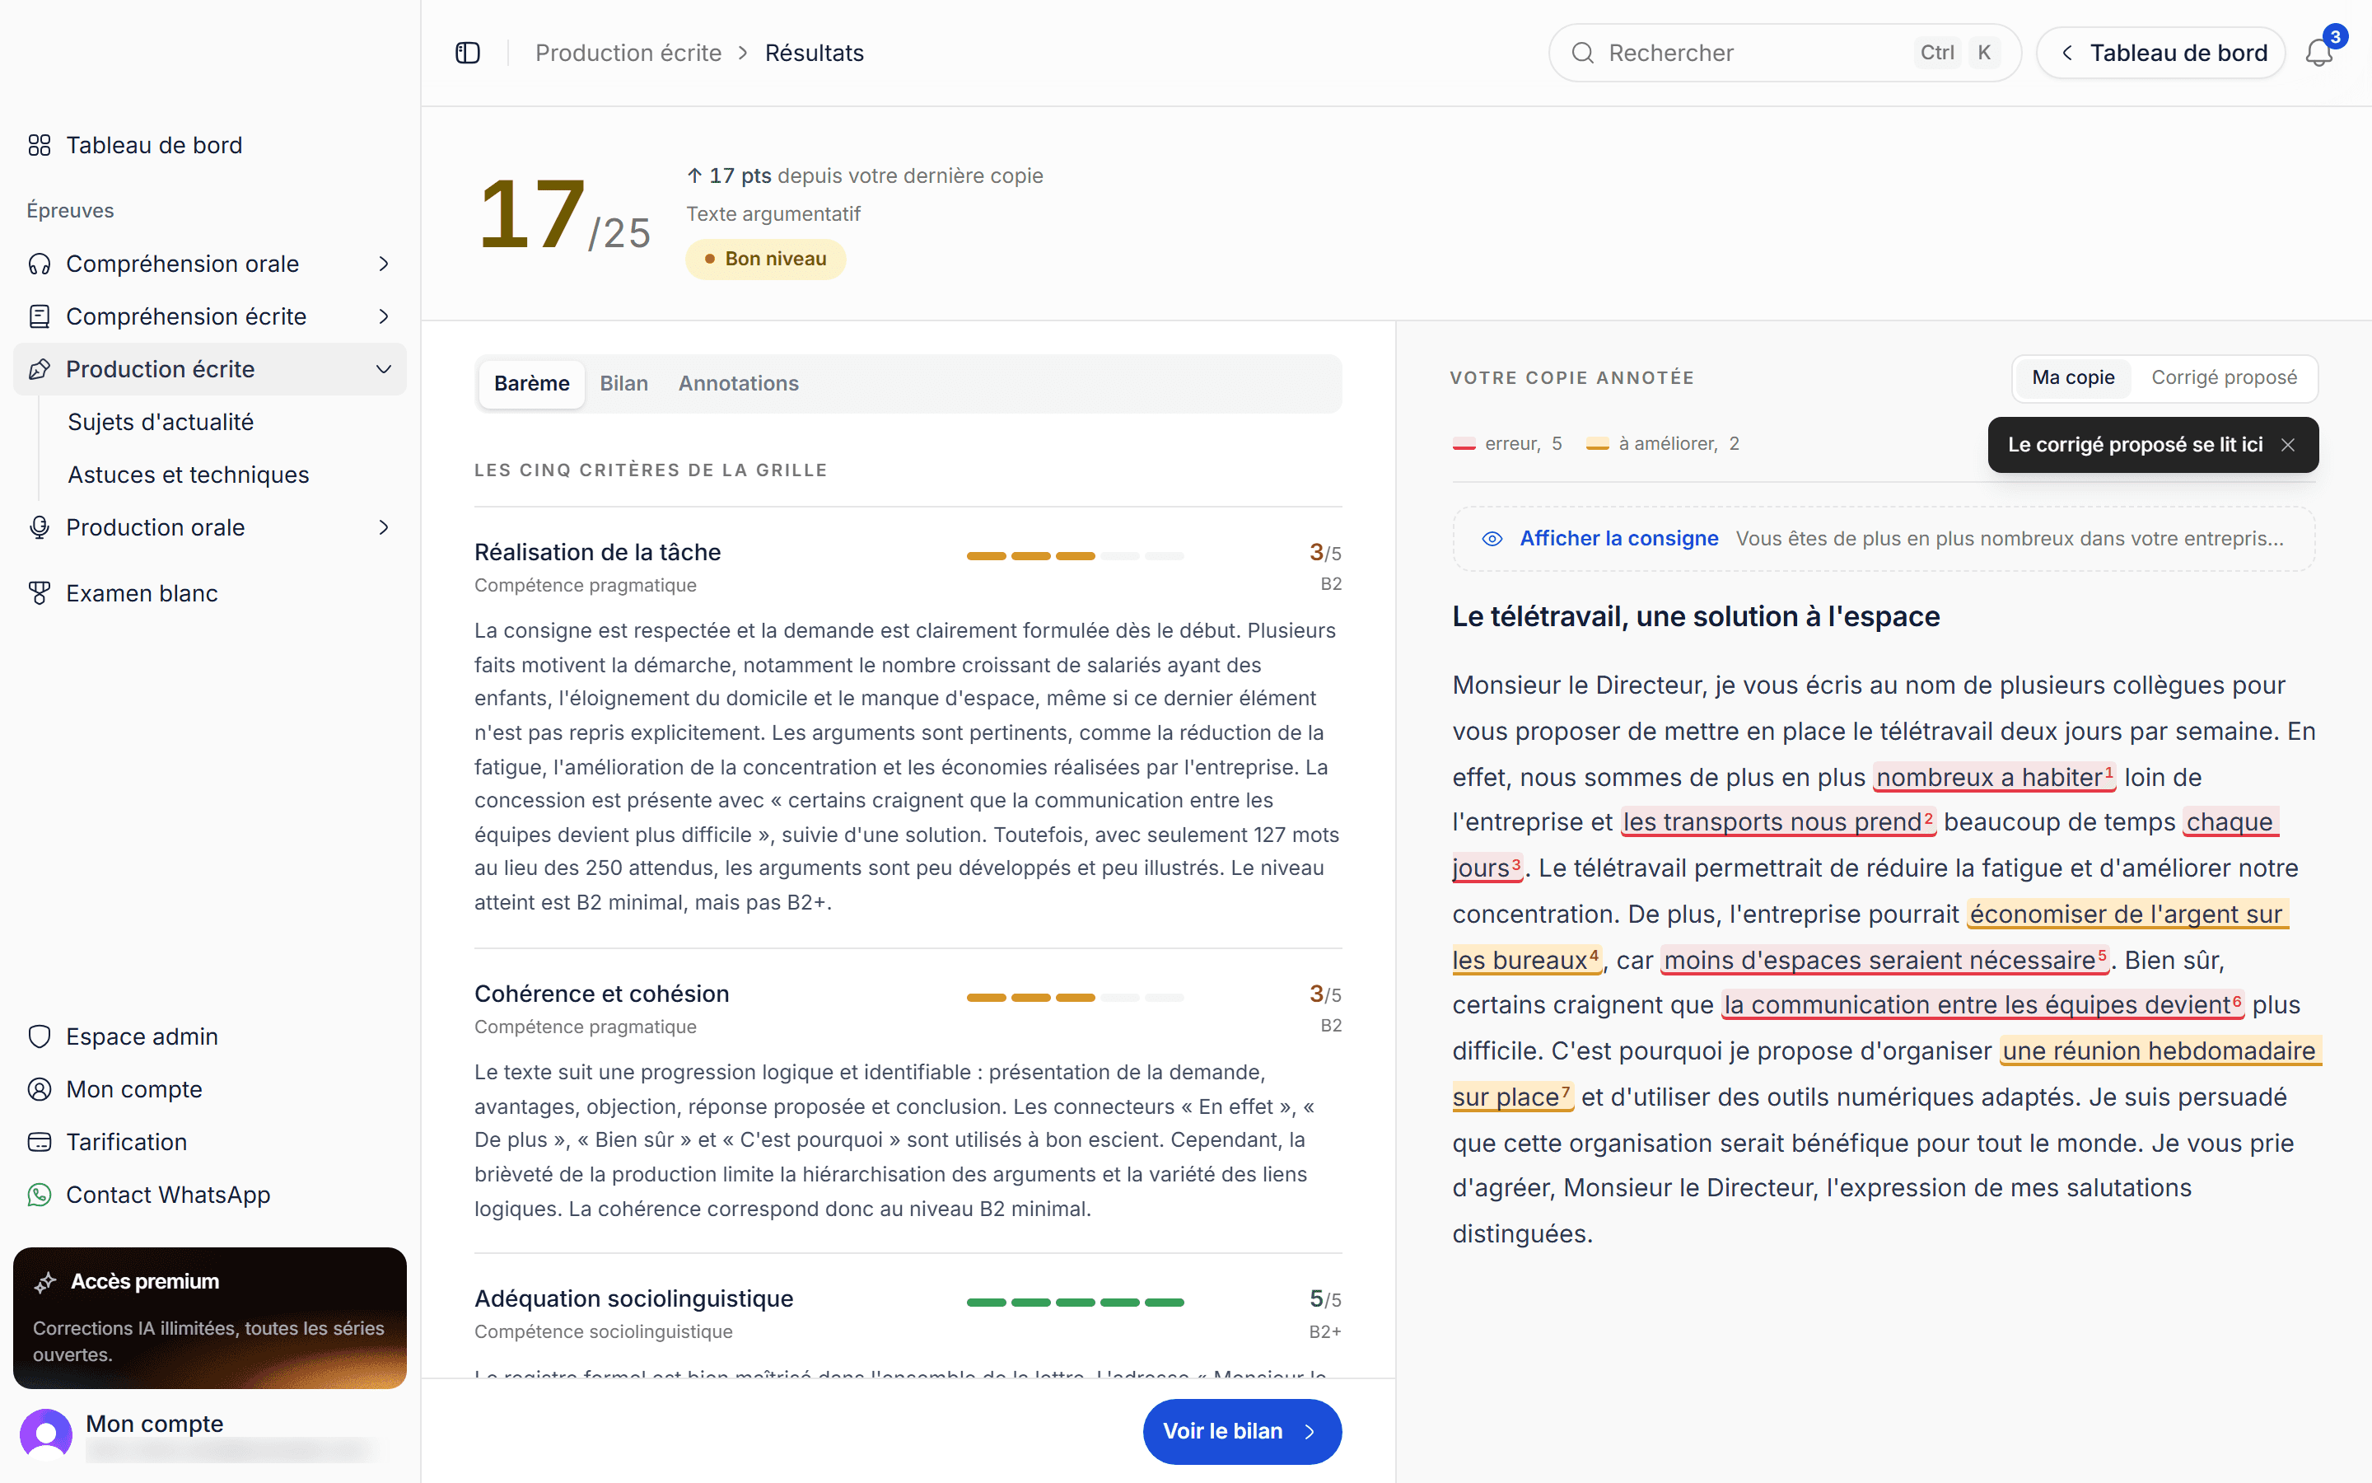The height and width of the screenshot is (1483, 2372).
Task: Toggle the sidebar panel icon
Action: tap(468, 53)
